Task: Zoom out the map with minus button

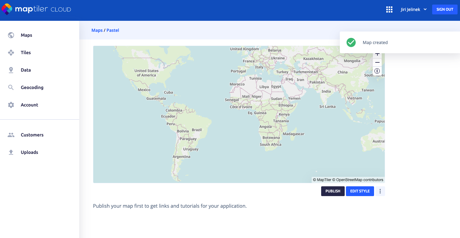Action: pyautogui.click(x=377, y=62)
